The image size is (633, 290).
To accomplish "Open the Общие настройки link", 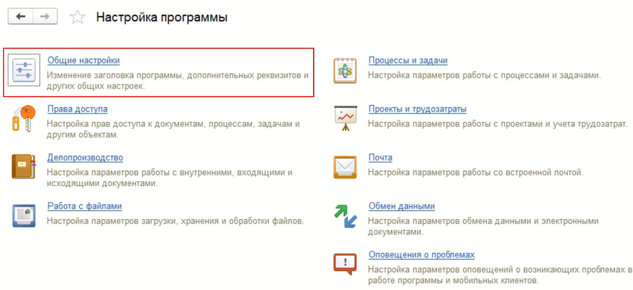I will (x=83, y=61).
